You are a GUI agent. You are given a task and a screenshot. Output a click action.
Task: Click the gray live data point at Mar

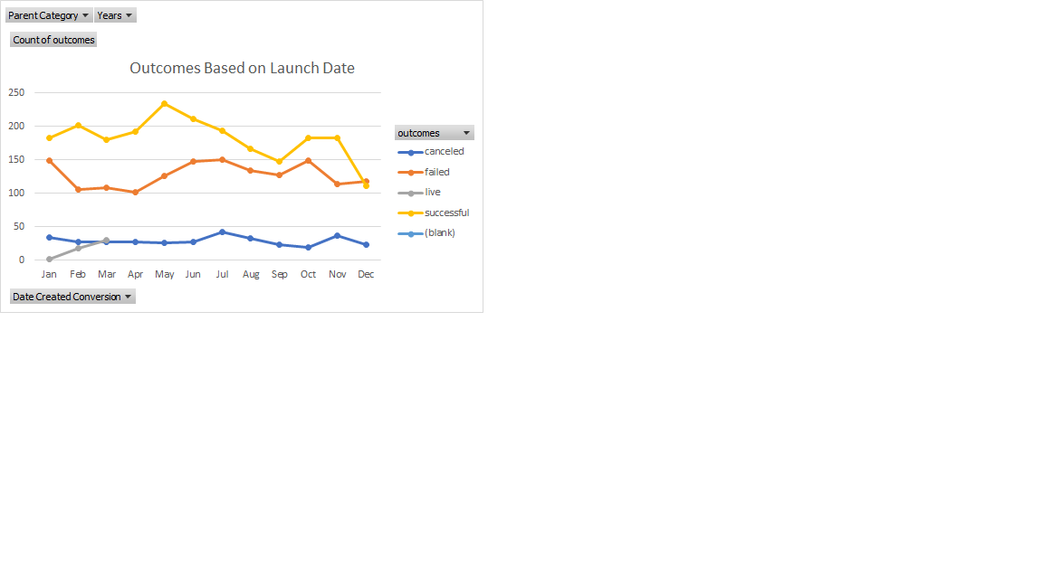107,241
